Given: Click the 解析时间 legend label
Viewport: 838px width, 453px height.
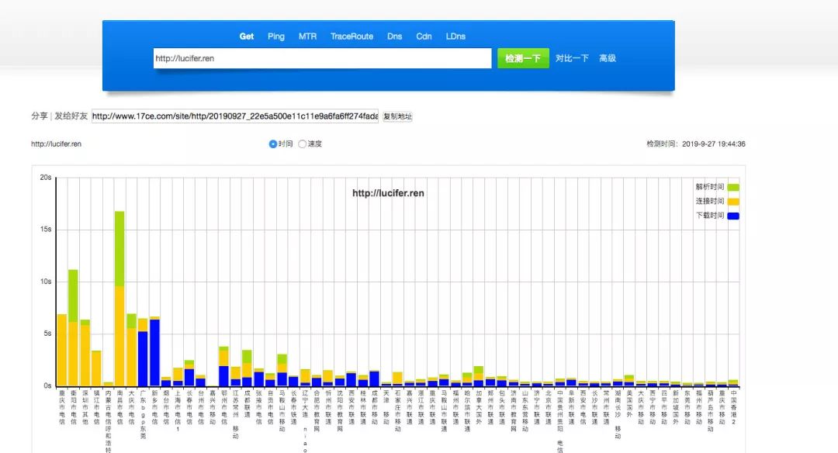Looking at the screenshot, I should pyautogui.click(x=710, y=187).
